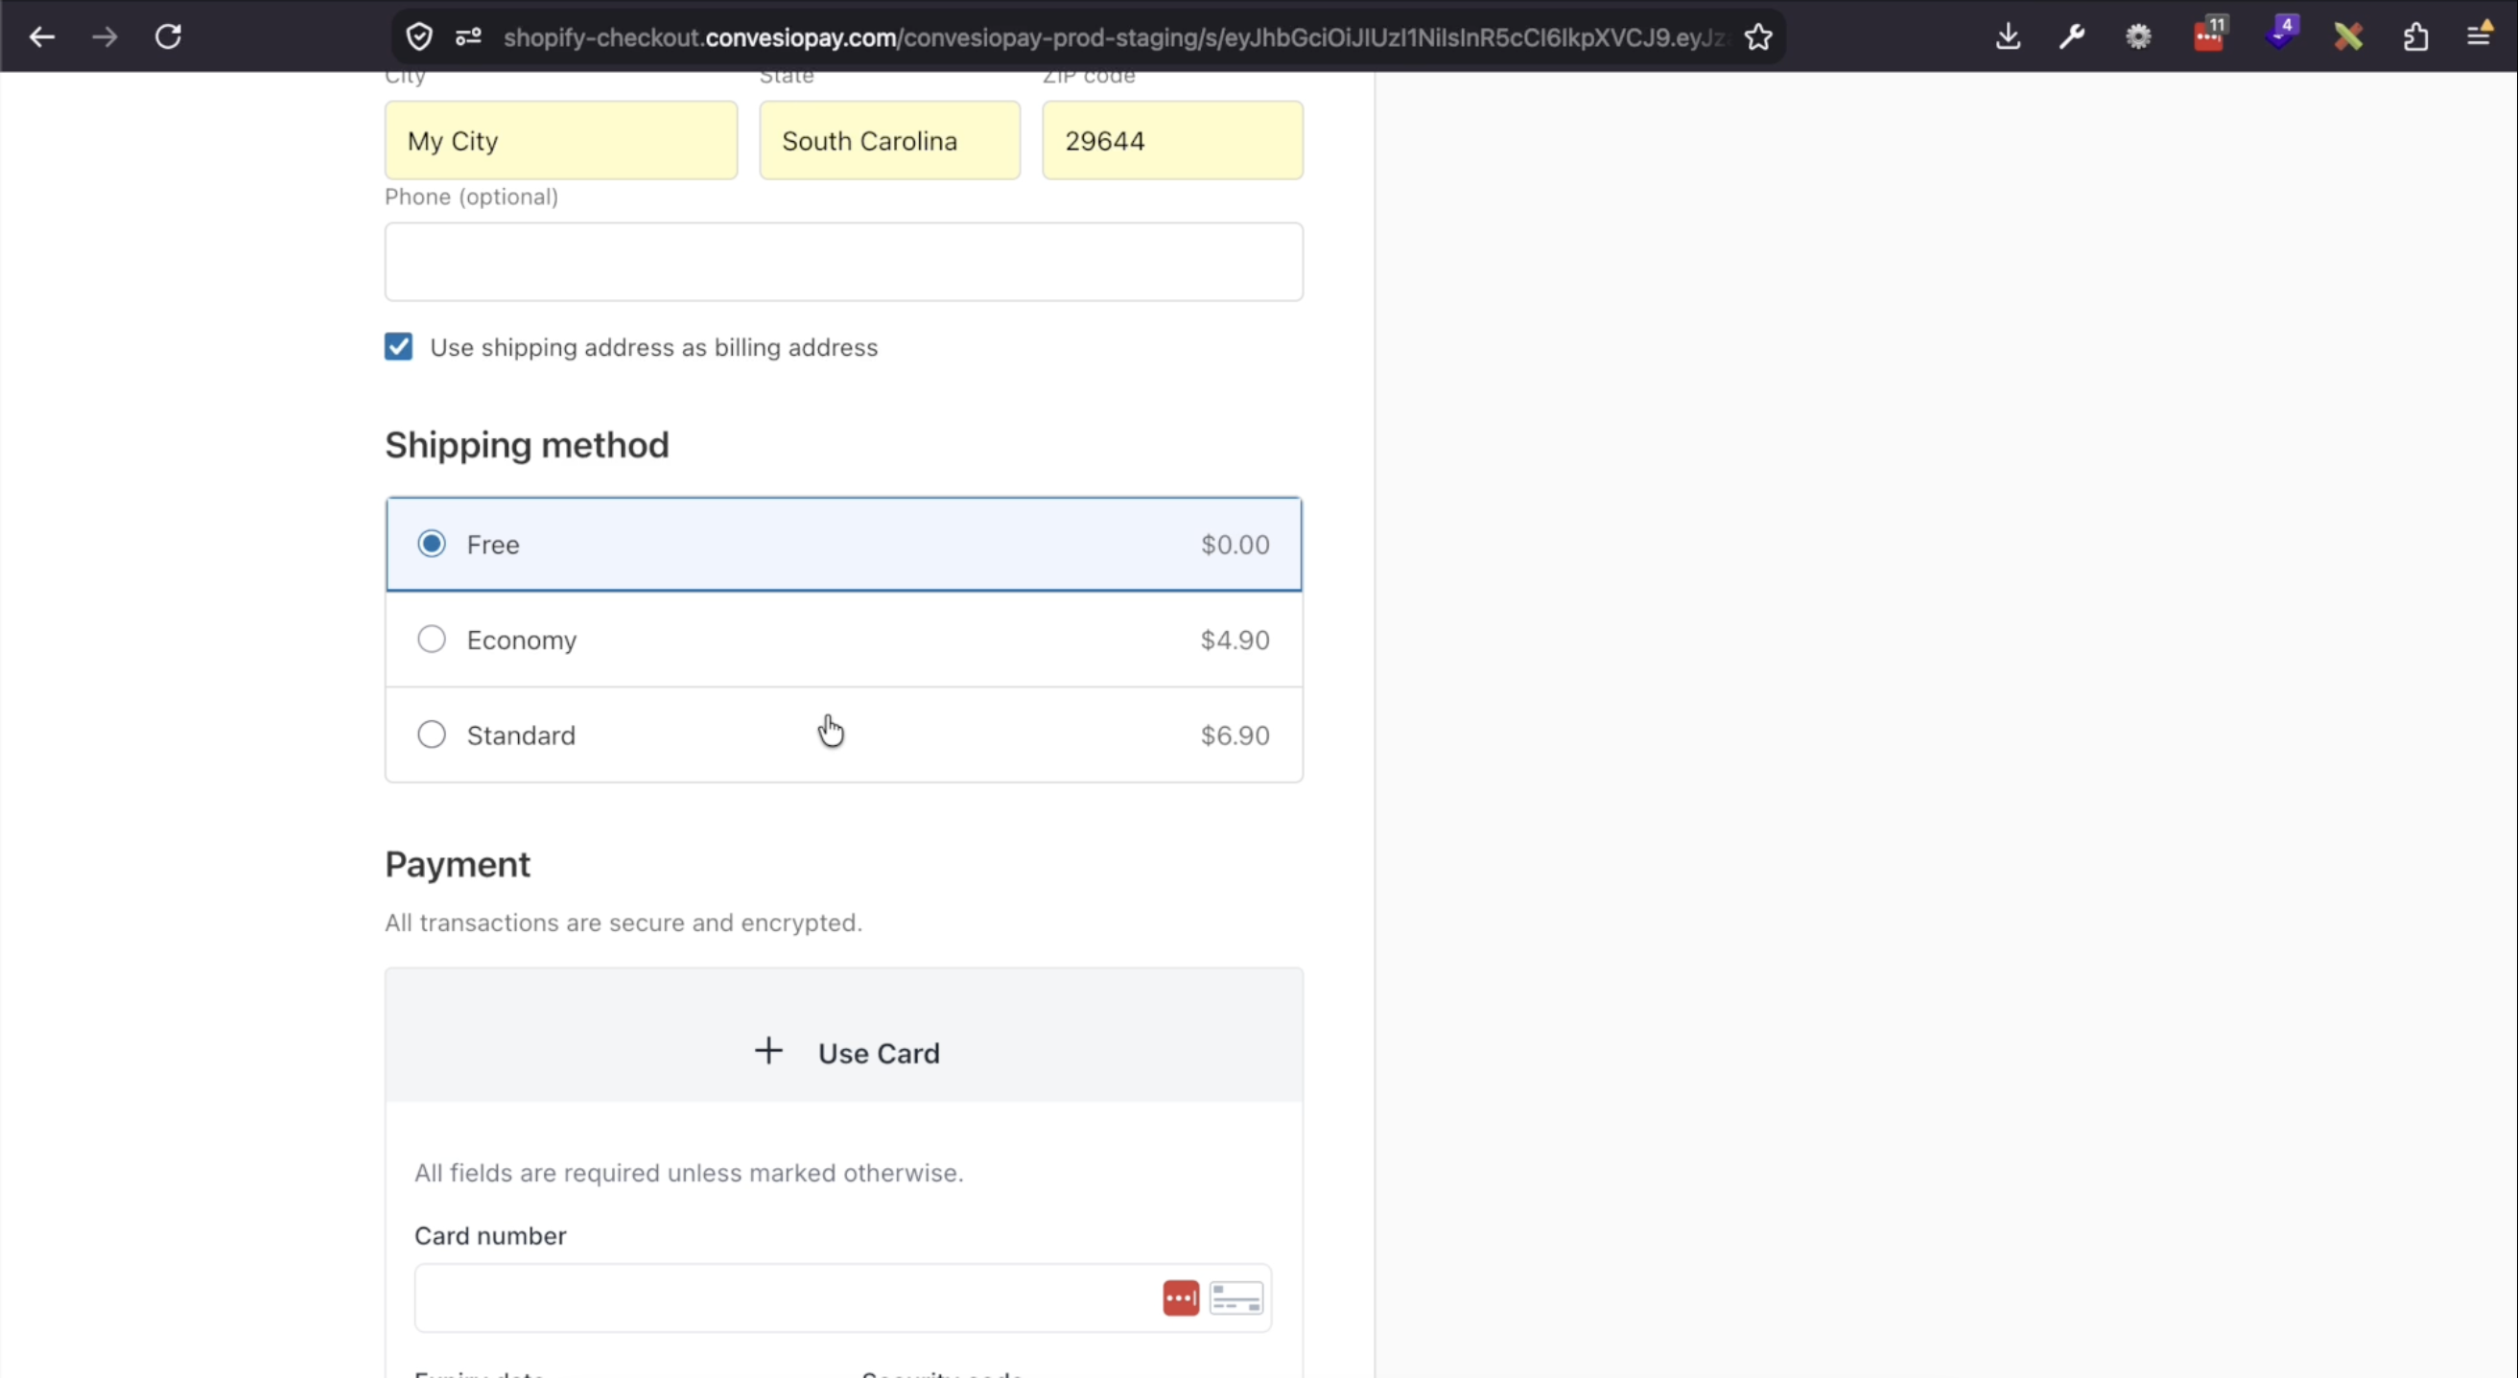Select the Standard shipping method
The image size is (2518, 1378).
click(843, 735)
